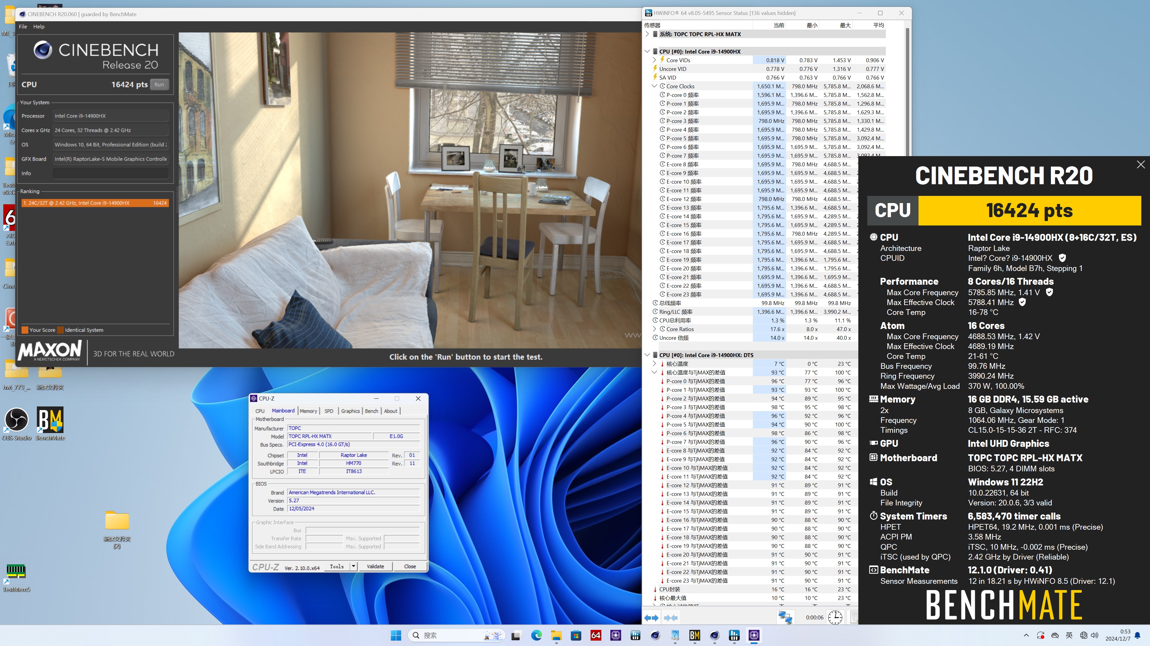Open File Explorer from the taskbar
This screenshot has height=646, width=1150.
click(x=556, y=635)
